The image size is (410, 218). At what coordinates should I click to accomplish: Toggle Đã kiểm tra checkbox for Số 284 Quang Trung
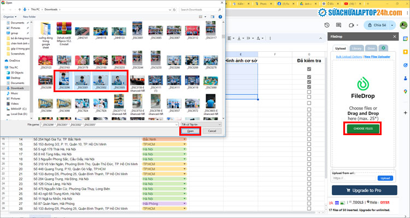pos(309,179)
